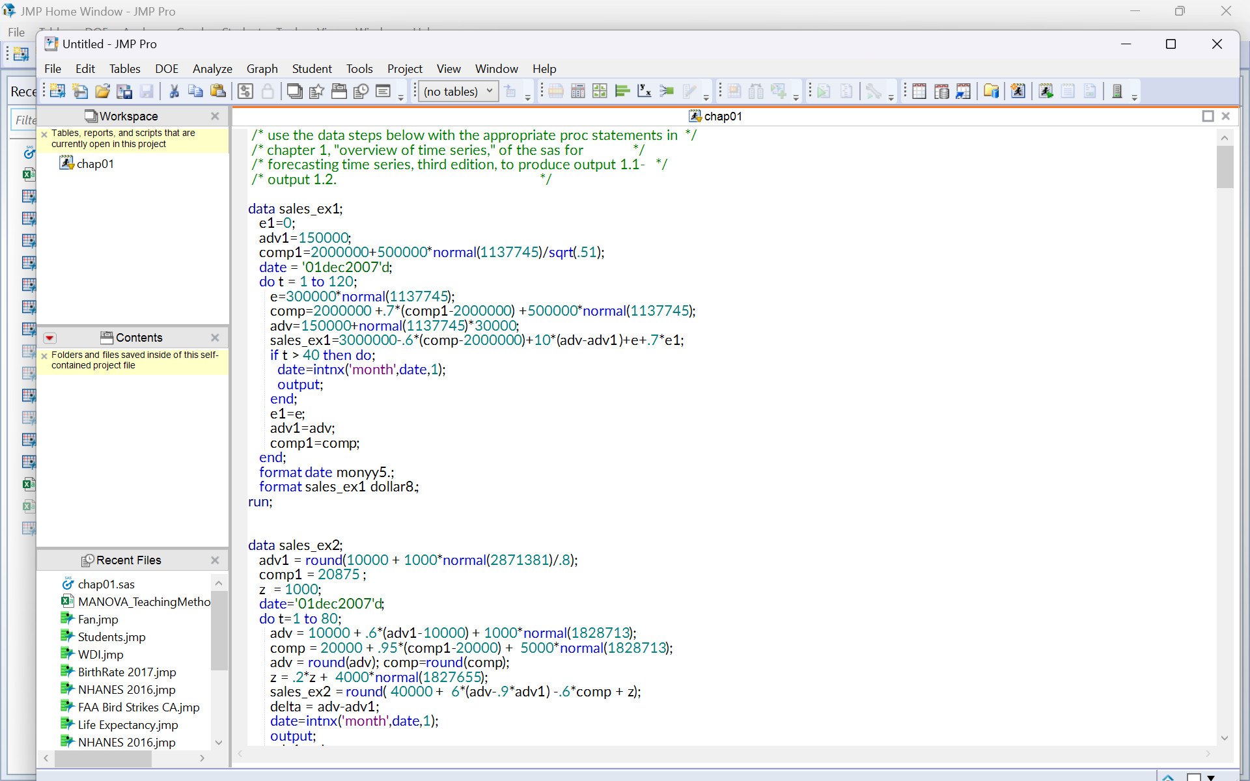Click the Cut scissors toolbar icon
The image size is (1250, 781).
tap(174, 91)
